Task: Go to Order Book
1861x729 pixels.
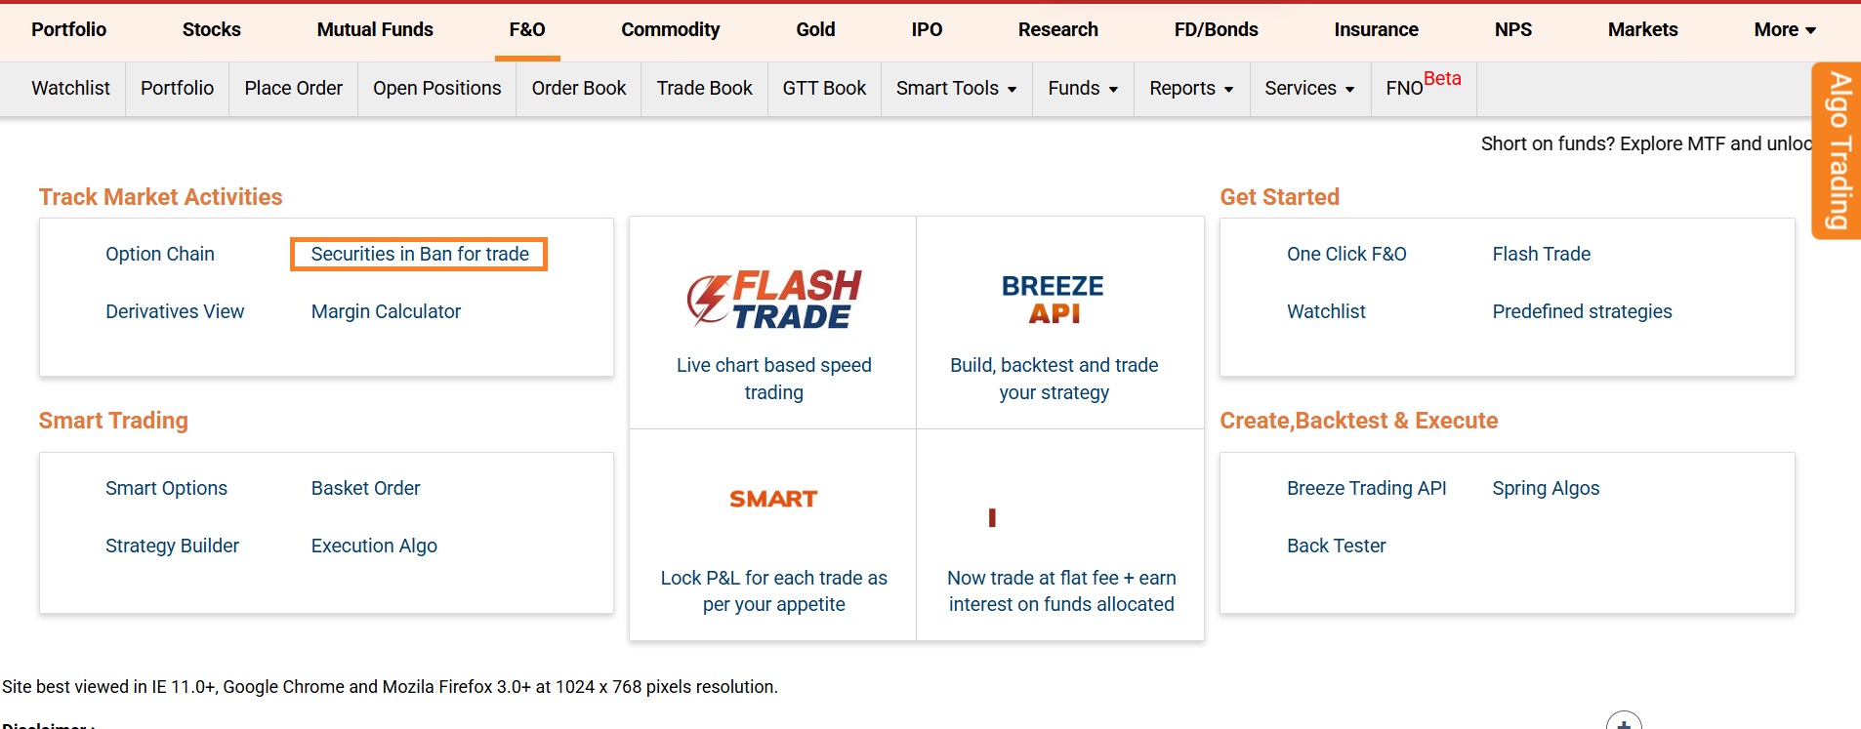Action: pos(578,89)
